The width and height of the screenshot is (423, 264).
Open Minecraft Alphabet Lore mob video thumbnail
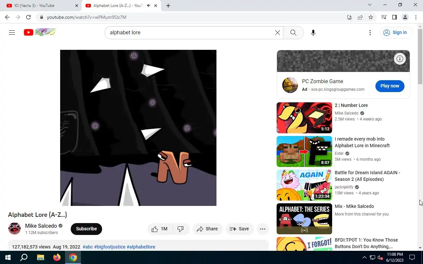coord(304,151)
